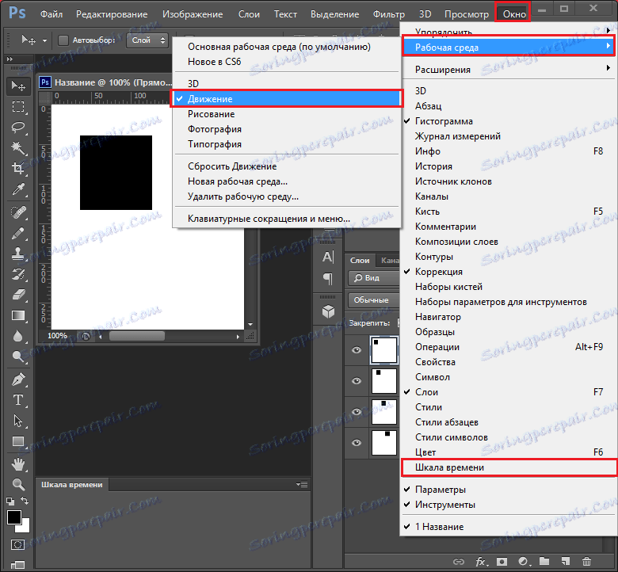The image size is (618, 572).
Task: Click the horizontal scrollbar thumb in document
Action: [x=137, y=336]
